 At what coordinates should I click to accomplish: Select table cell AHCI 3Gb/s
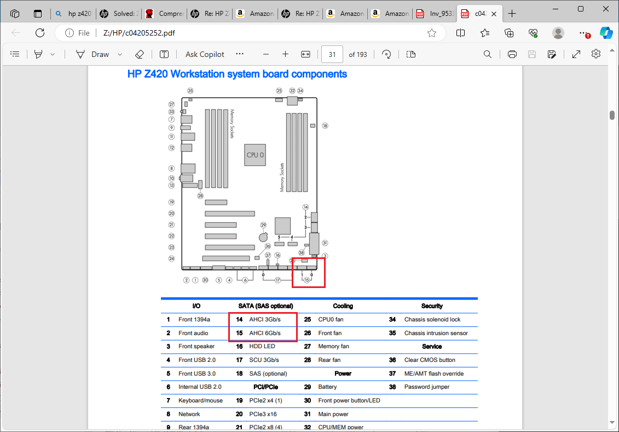coord(265,319)
